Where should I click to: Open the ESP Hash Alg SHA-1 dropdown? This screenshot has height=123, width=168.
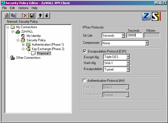(x=128, y=63)
